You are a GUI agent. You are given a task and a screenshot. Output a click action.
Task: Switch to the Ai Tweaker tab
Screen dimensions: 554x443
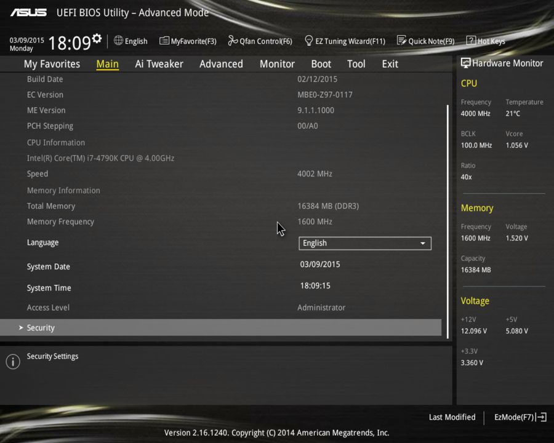159,63
